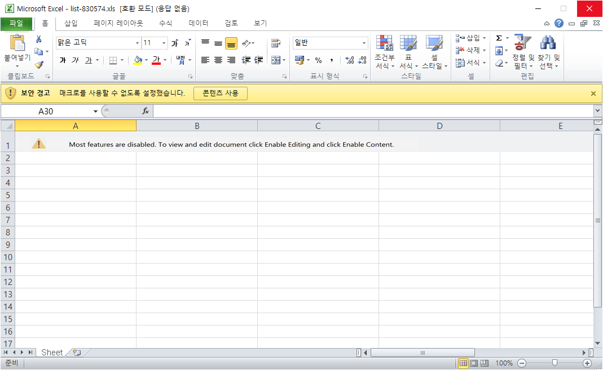Image resolution: width=603 pixels, height=370 pixels.
Task: Click Merge and Center icon
Action: 276,60
